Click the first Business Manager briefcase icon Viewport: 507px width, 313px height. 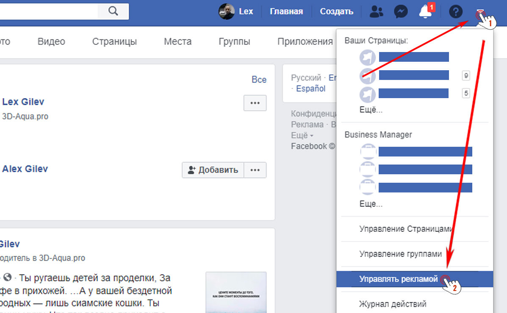[368, 151]
